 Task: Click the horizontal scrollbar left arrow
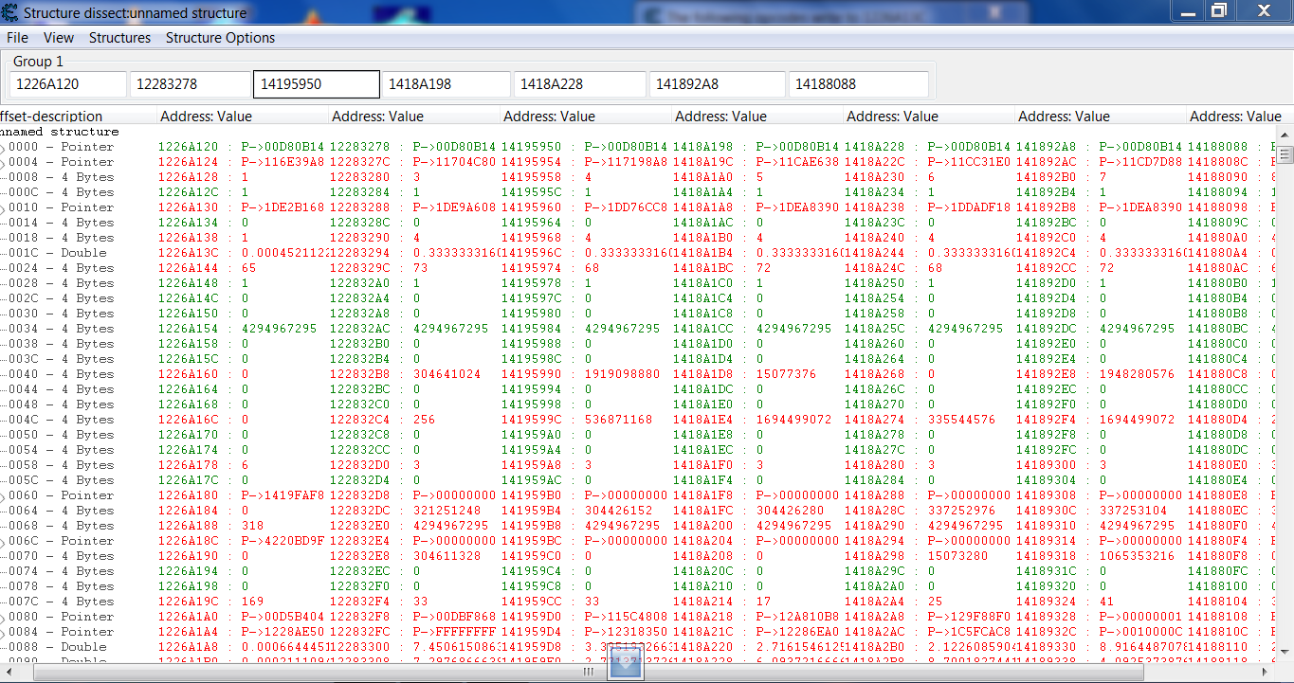6,671
